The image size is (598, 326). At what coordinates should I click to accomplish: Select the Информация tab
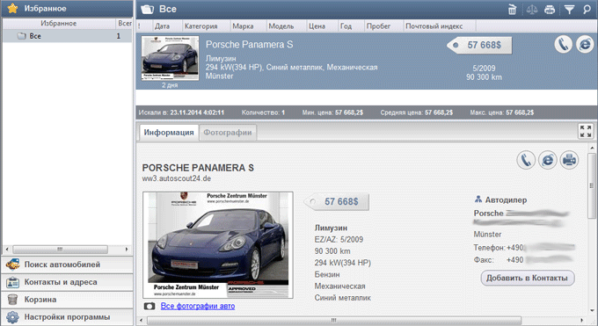[x=169, y=133]
